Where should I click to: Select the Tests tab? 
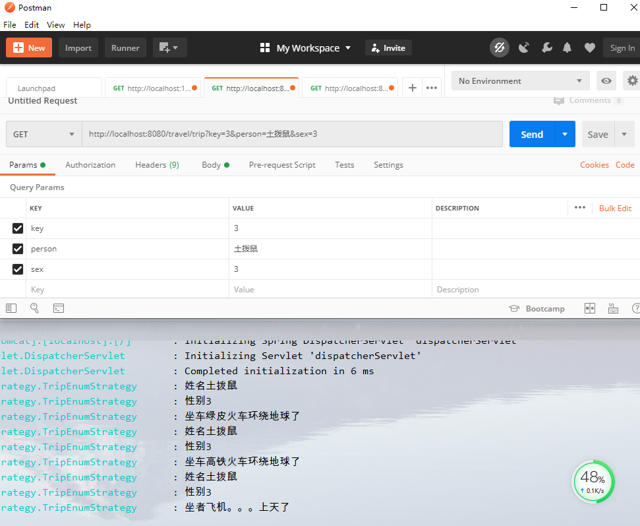(345, 165)
